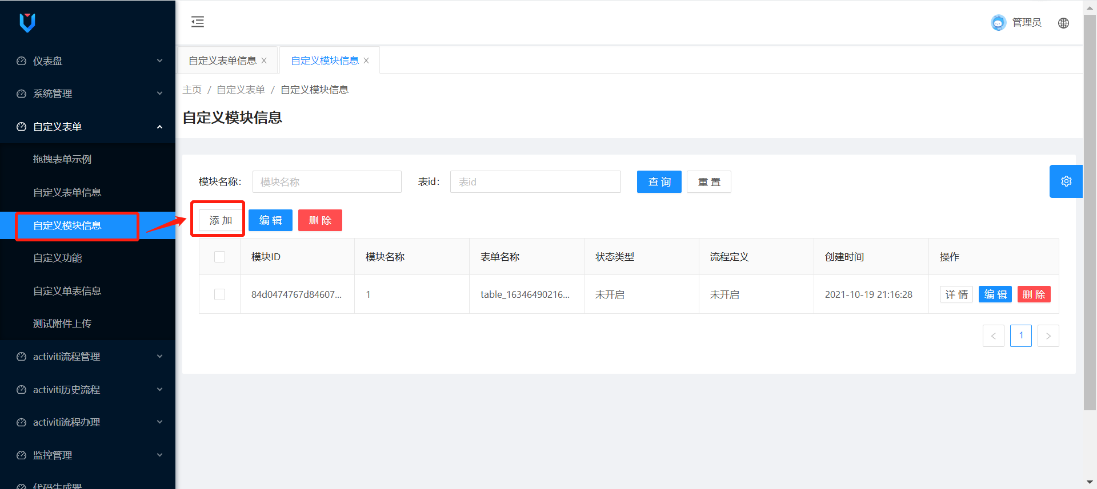Screen dimensions: 1097x489
Task: Click the activiti流程管理 menu icon
Action: click(x=22, y=357)
